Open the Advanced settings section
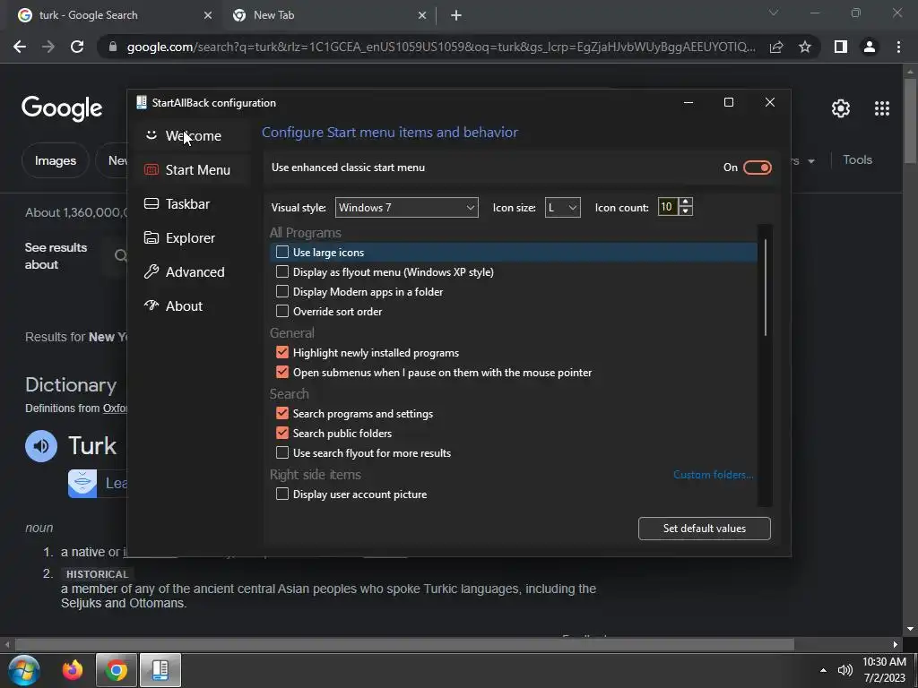The width and height of the screenshot is (918, 688). coord(195,272)
